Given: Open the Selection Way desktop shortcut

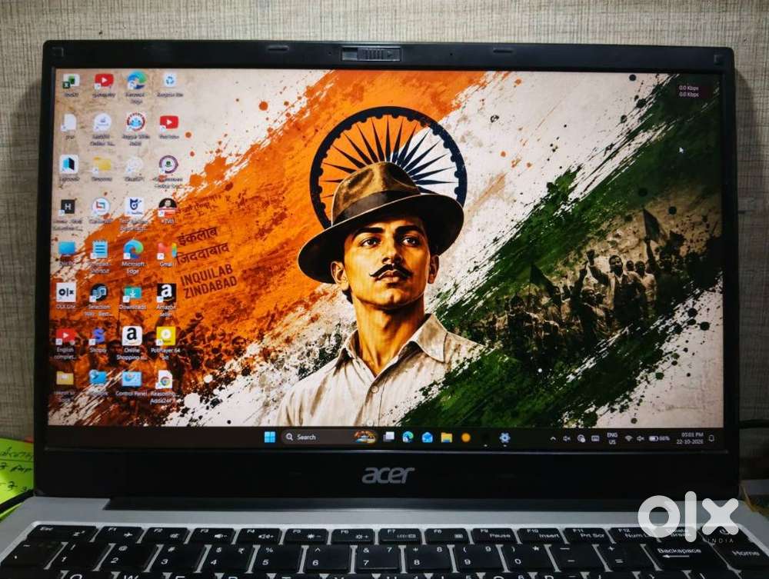Looking at the screenshot, I should tap(98, 300).
